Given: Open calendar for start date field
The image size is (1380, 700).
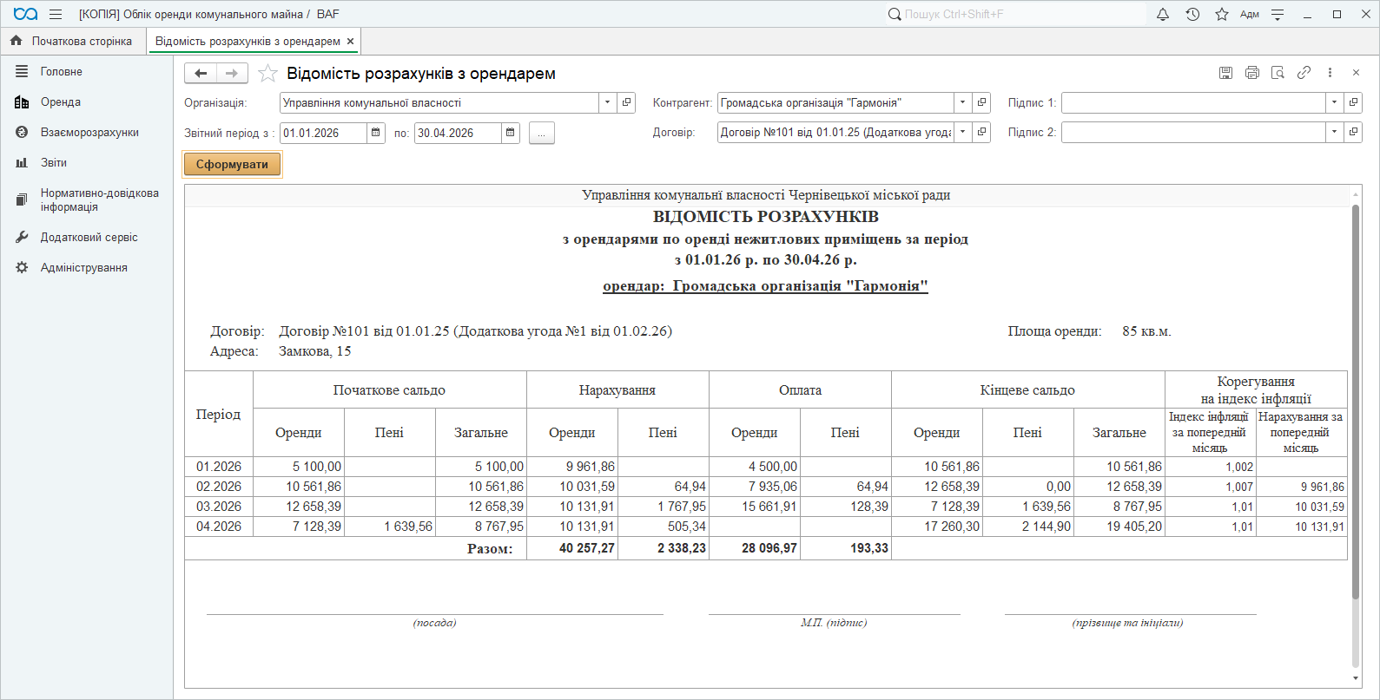Looking at the screenshot, I should point(376,133).
